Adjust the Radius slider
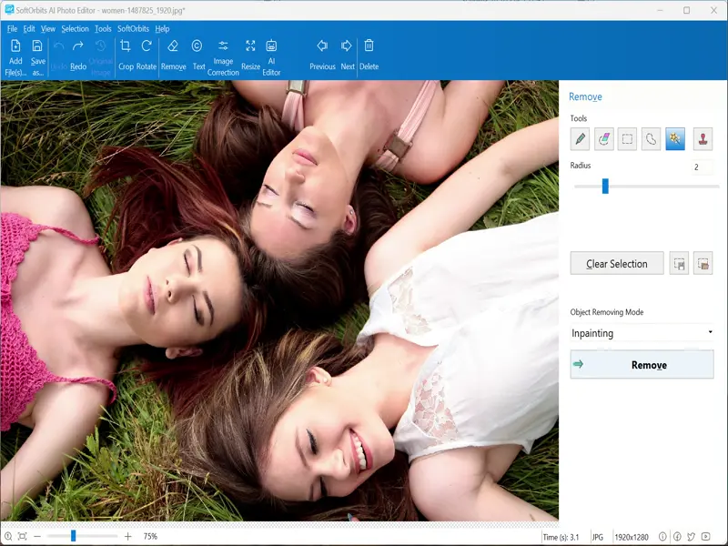The height and width of the screenshot is (546, 728). tap(646, 187)
